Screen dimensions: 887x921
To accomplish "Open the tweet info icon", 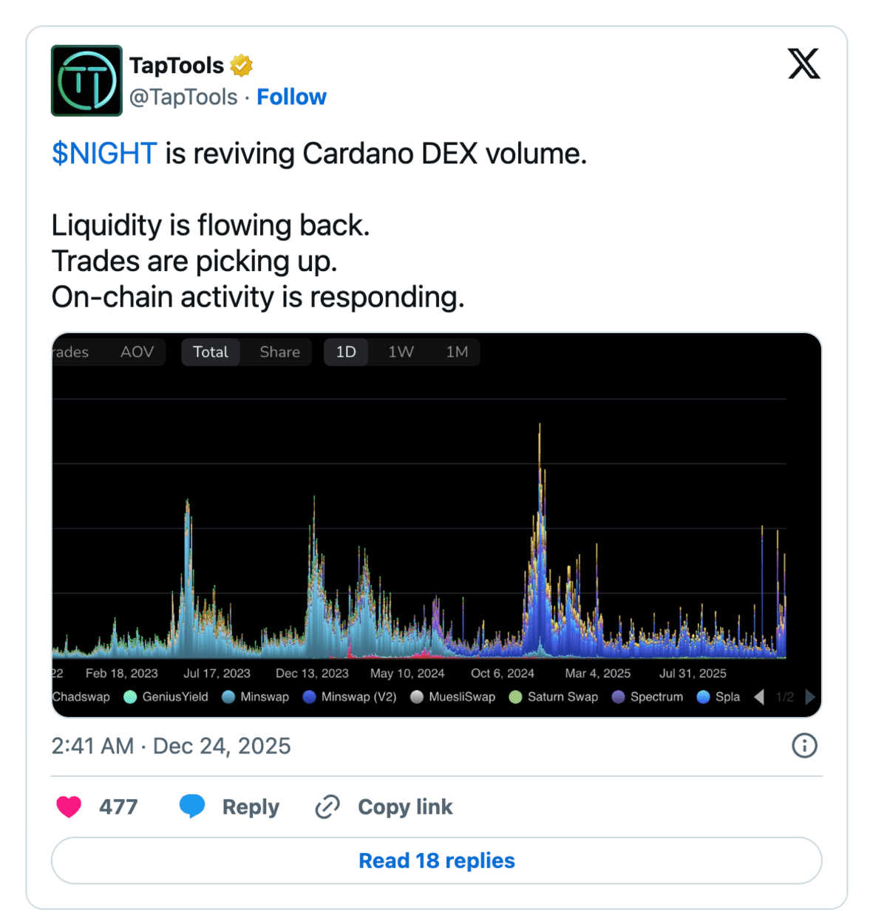I will click(804, 746).
